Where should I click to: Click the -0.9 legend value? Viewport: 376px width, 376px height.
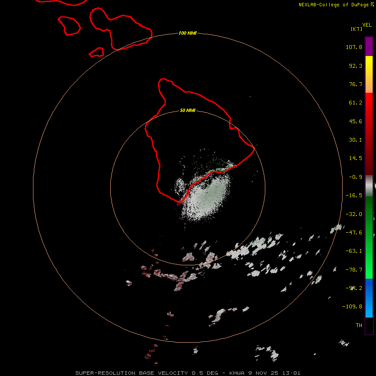pyautogui.click(x=356, y=177)
